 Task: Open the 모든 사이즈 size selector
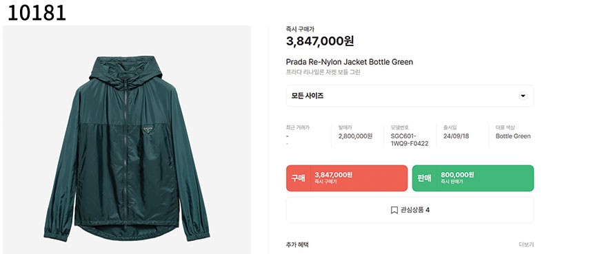tap(410, 96)
